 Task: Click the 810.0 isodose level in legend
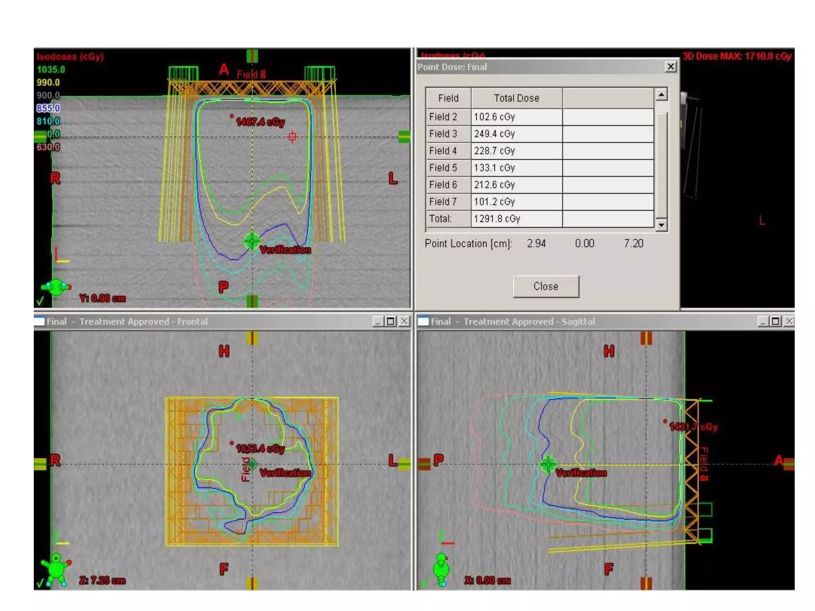pos(48,121)
